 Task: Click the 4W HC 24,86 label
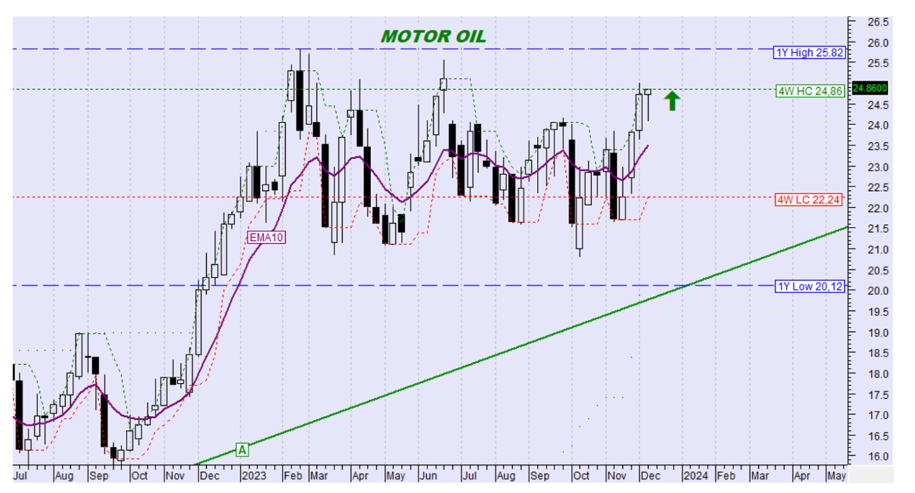[810, 91]
